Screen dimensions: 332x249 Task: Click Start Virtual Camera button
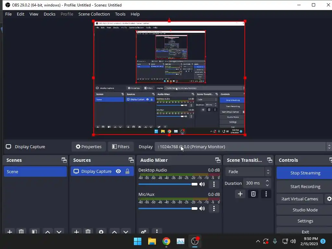300,199
